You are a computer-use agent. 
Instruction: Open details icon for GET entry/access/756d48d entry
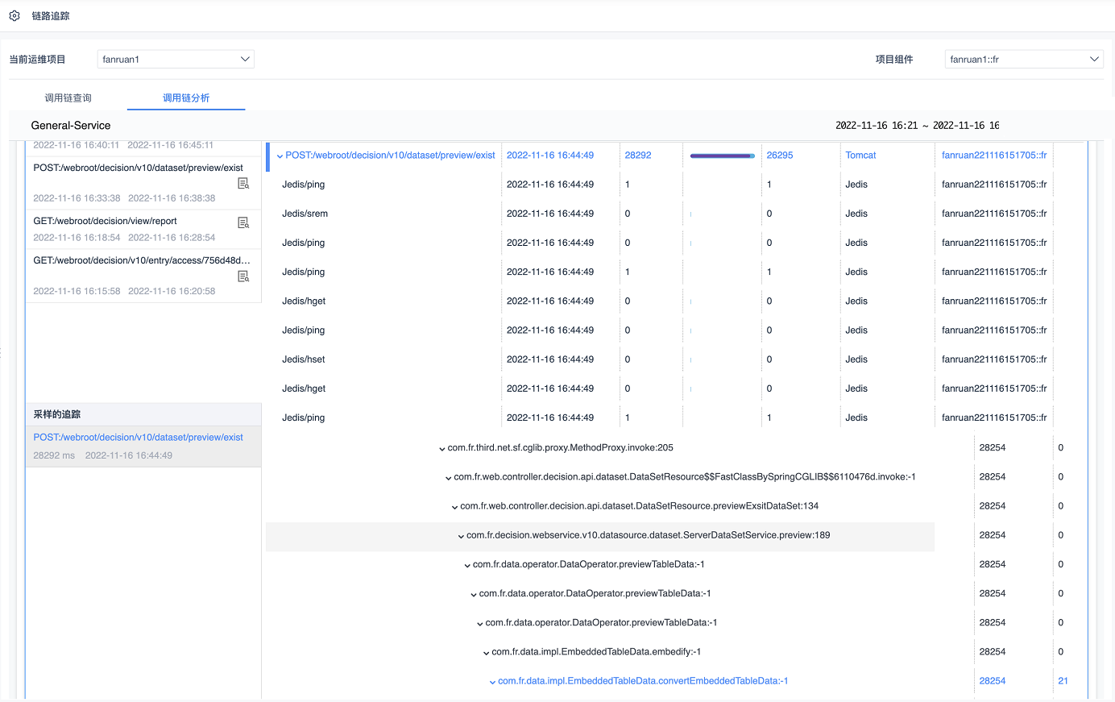pyautogui.click(x=243, y=276)
